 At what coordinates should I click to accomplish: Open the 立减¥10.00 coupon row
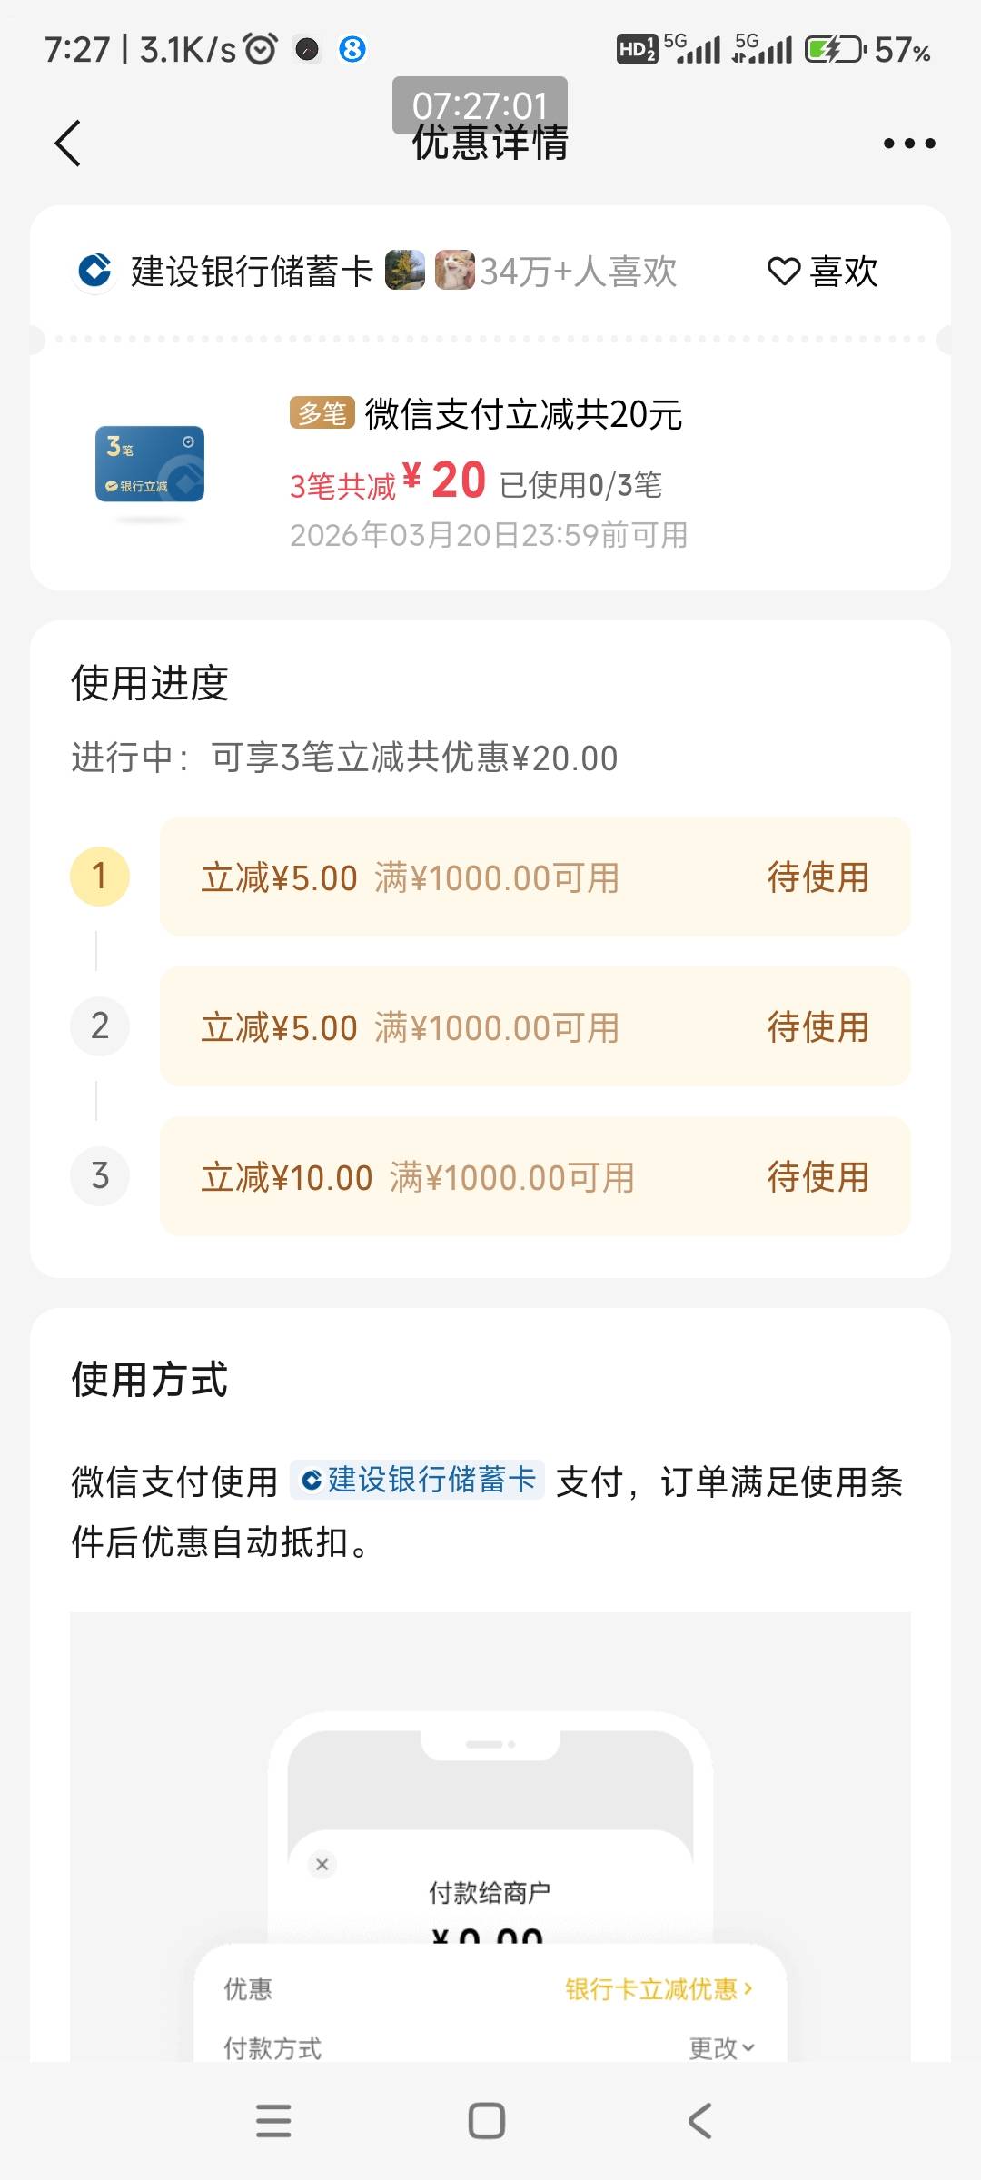535,1176
